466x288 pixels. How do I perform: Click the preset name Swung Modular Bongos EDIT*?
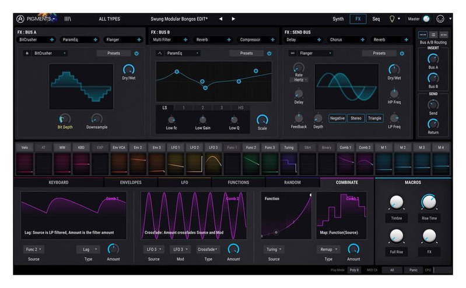[179, 19]
